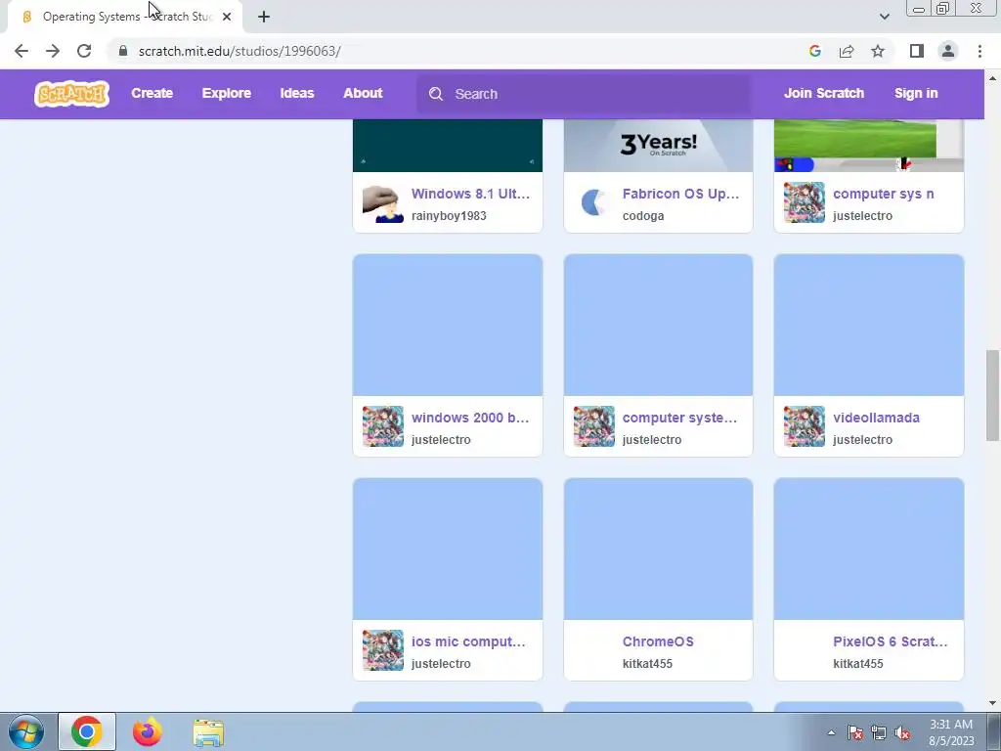This screenshot has width=1001, height=751.
Task: Open Windows 8.1 Ult... project link
Action: 470,194
